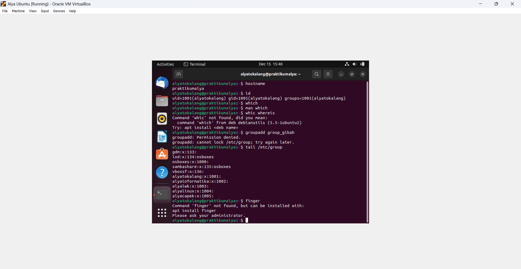The width and height of the screenshot is (521, 269).
Task: Click the 'vboxsf:x:136:' line
Action: coord(188,172)
